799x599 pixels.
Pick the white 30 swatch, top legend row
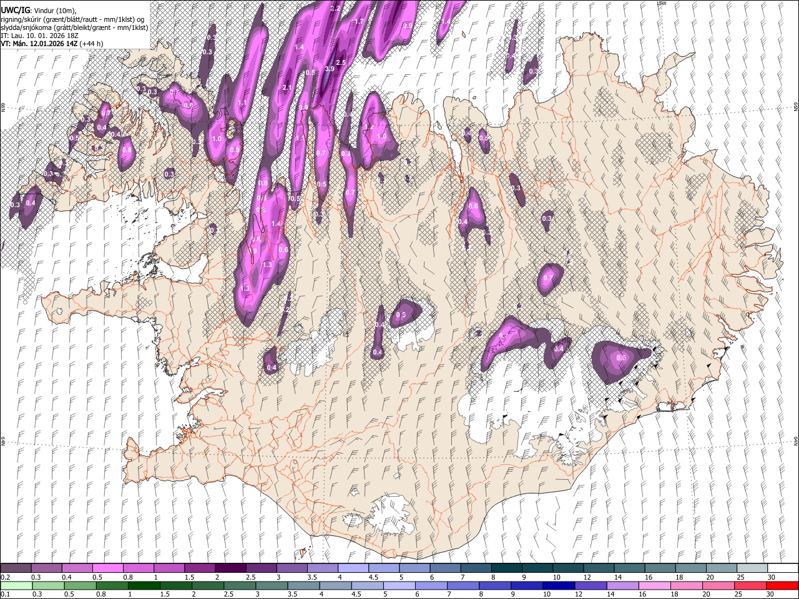(x=782, y=568)
